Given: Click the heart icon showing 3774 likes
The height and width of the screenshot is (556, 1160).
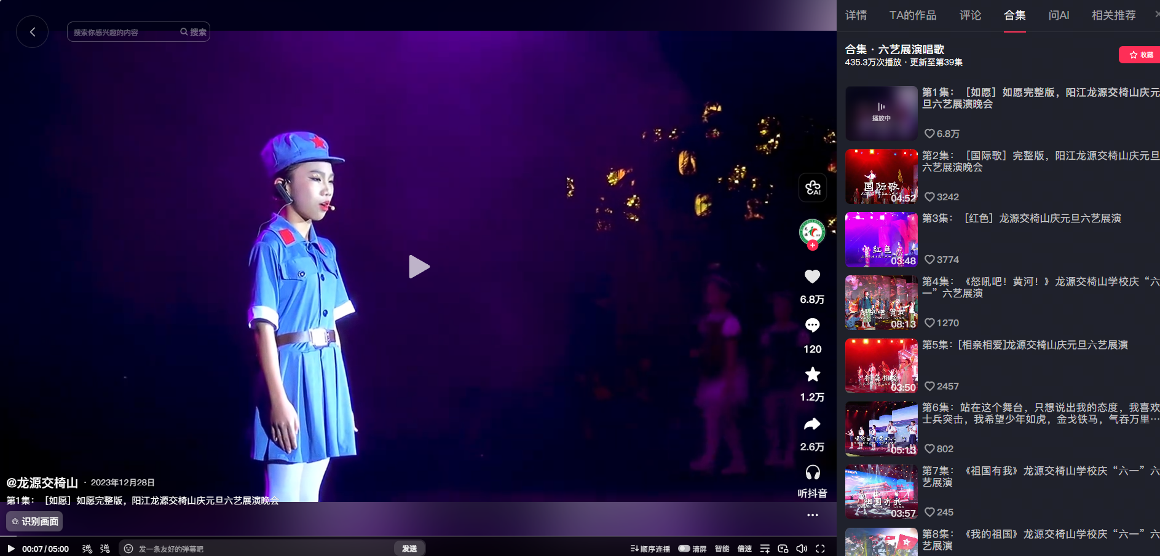Looking at the screenshot, I should [929, 260].
